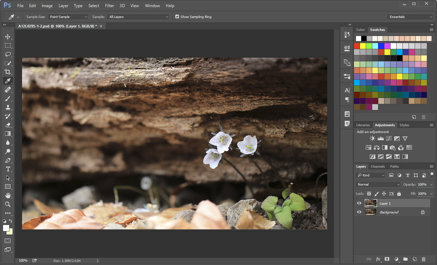Select the Zoom tool

(x=7, y=204)
